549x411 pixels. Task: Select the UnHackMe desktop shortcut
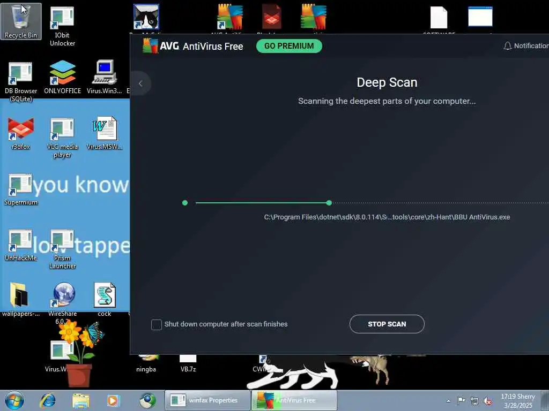click(21, 245)
